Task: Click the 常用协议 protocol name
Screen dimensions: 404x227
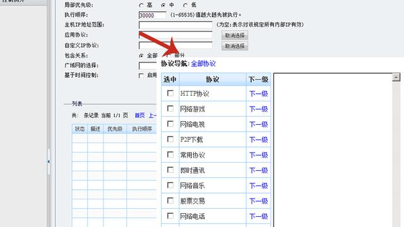Action: (x=193, y=155)
